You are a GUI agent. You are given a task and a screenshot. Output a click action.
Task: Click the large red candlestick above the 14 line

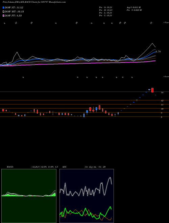tap(152, 90)
